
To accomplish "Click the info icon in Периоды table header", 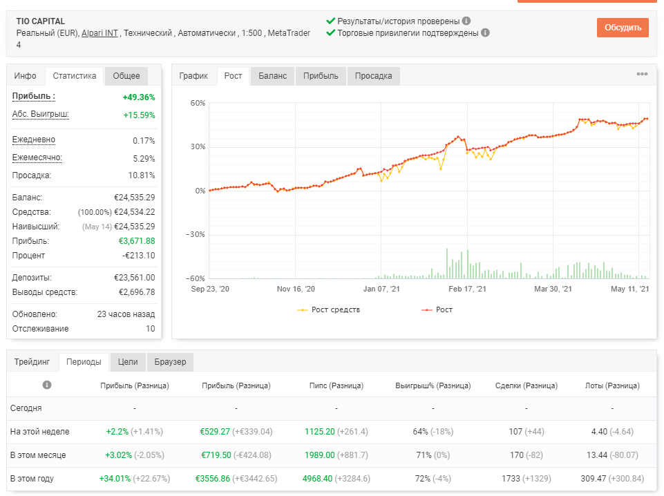I will (47, 385).
